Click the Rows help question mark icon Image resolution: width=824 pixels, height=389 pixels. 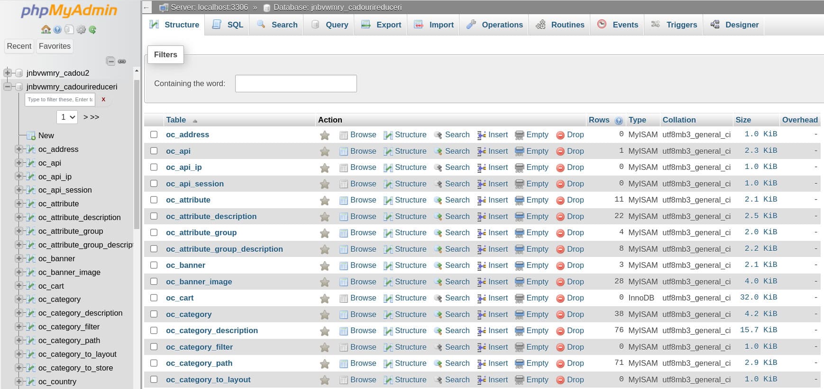pyautogui.click(x=618, y=121)
